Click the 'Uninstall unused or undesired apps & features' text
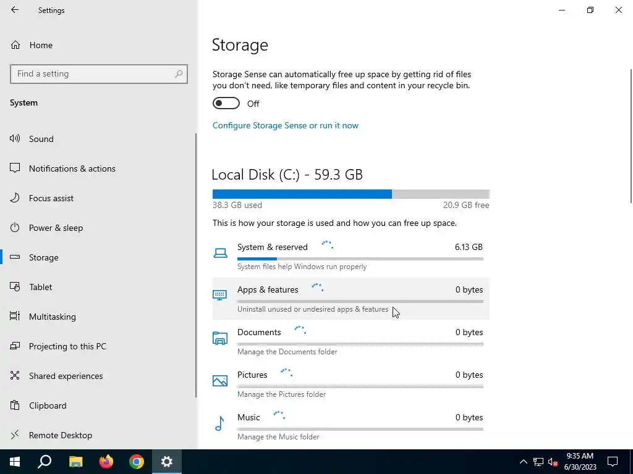Image resolution: width=633 pixels, height=474 pixels. 313,309
